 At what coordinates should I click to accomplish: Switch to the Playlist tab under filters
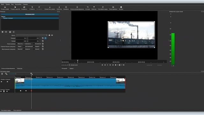point(8,68)
